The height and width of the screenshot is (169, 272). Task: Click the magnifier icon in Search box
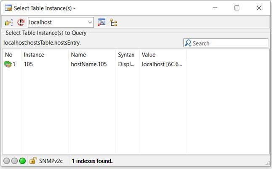coord(188,43)
